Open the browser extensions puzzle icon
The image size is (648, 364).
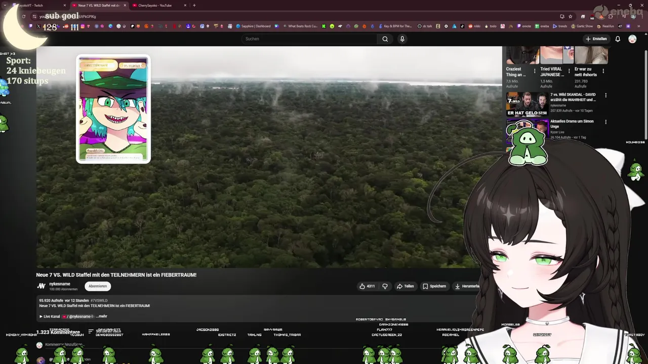[x=611, y=17]
